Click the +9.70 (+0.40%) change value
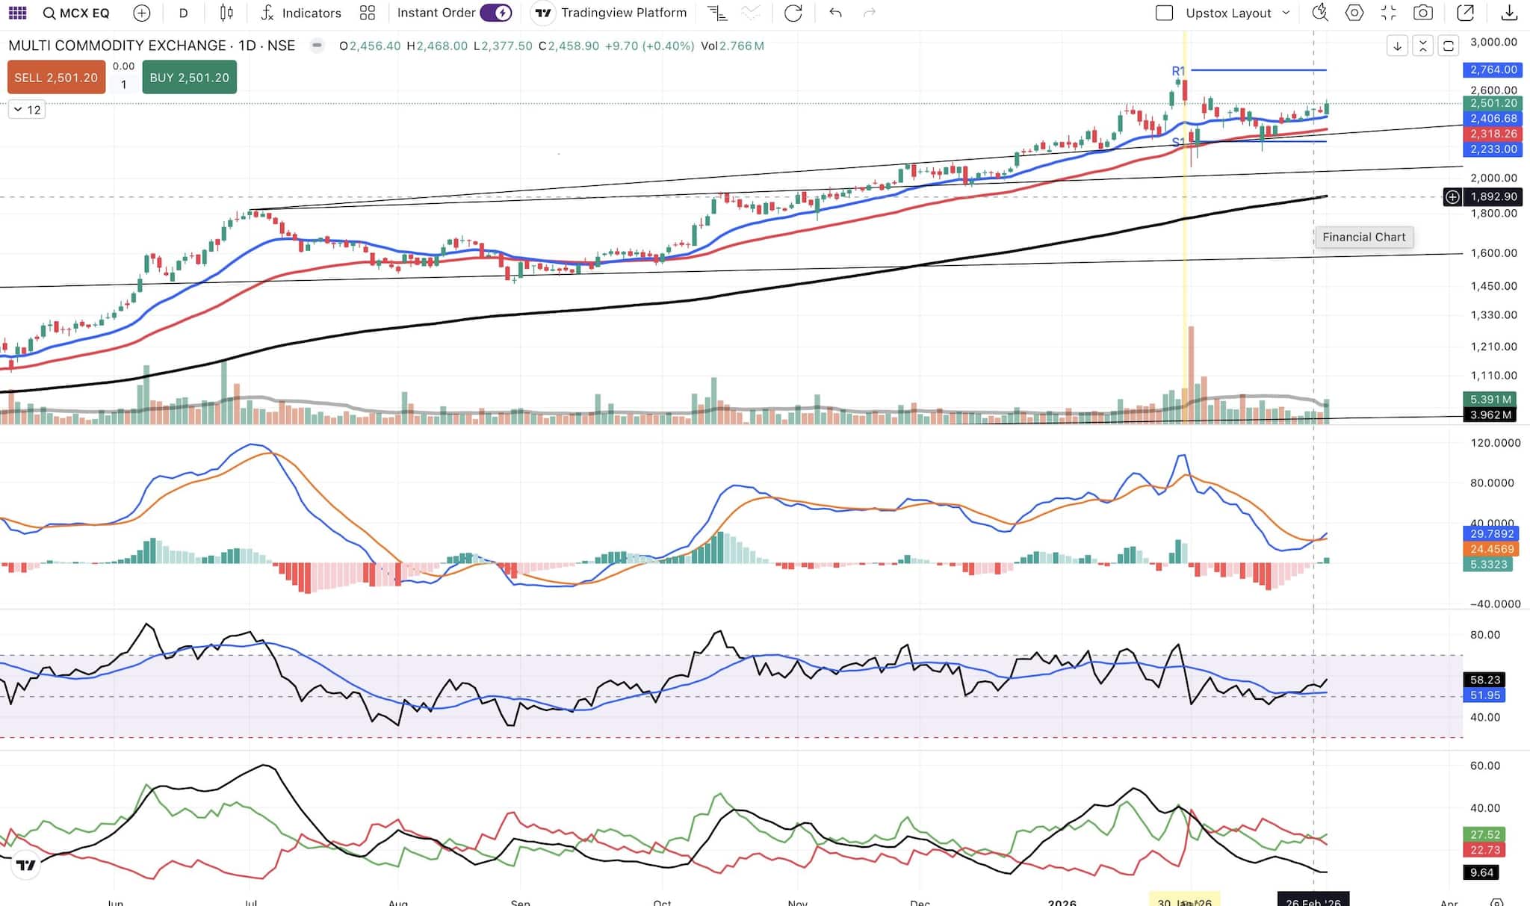This screenshot has height=906, width=1530. click(649, 46)
